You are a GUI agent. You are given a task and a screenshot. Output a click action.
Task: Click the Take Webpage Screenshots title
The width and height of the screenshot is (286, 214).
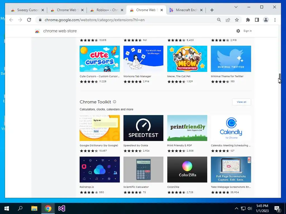[x=231, y=187]
